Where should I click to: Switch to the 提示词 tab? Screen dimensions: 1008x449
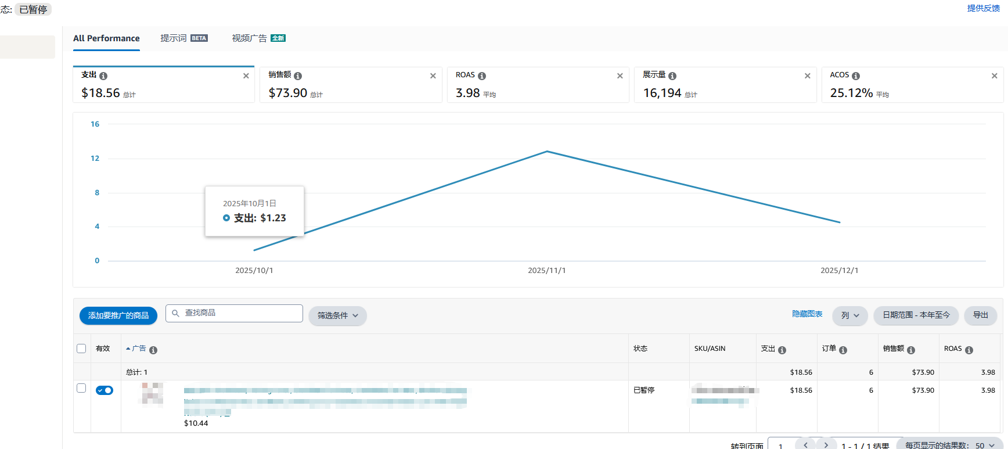174,38
